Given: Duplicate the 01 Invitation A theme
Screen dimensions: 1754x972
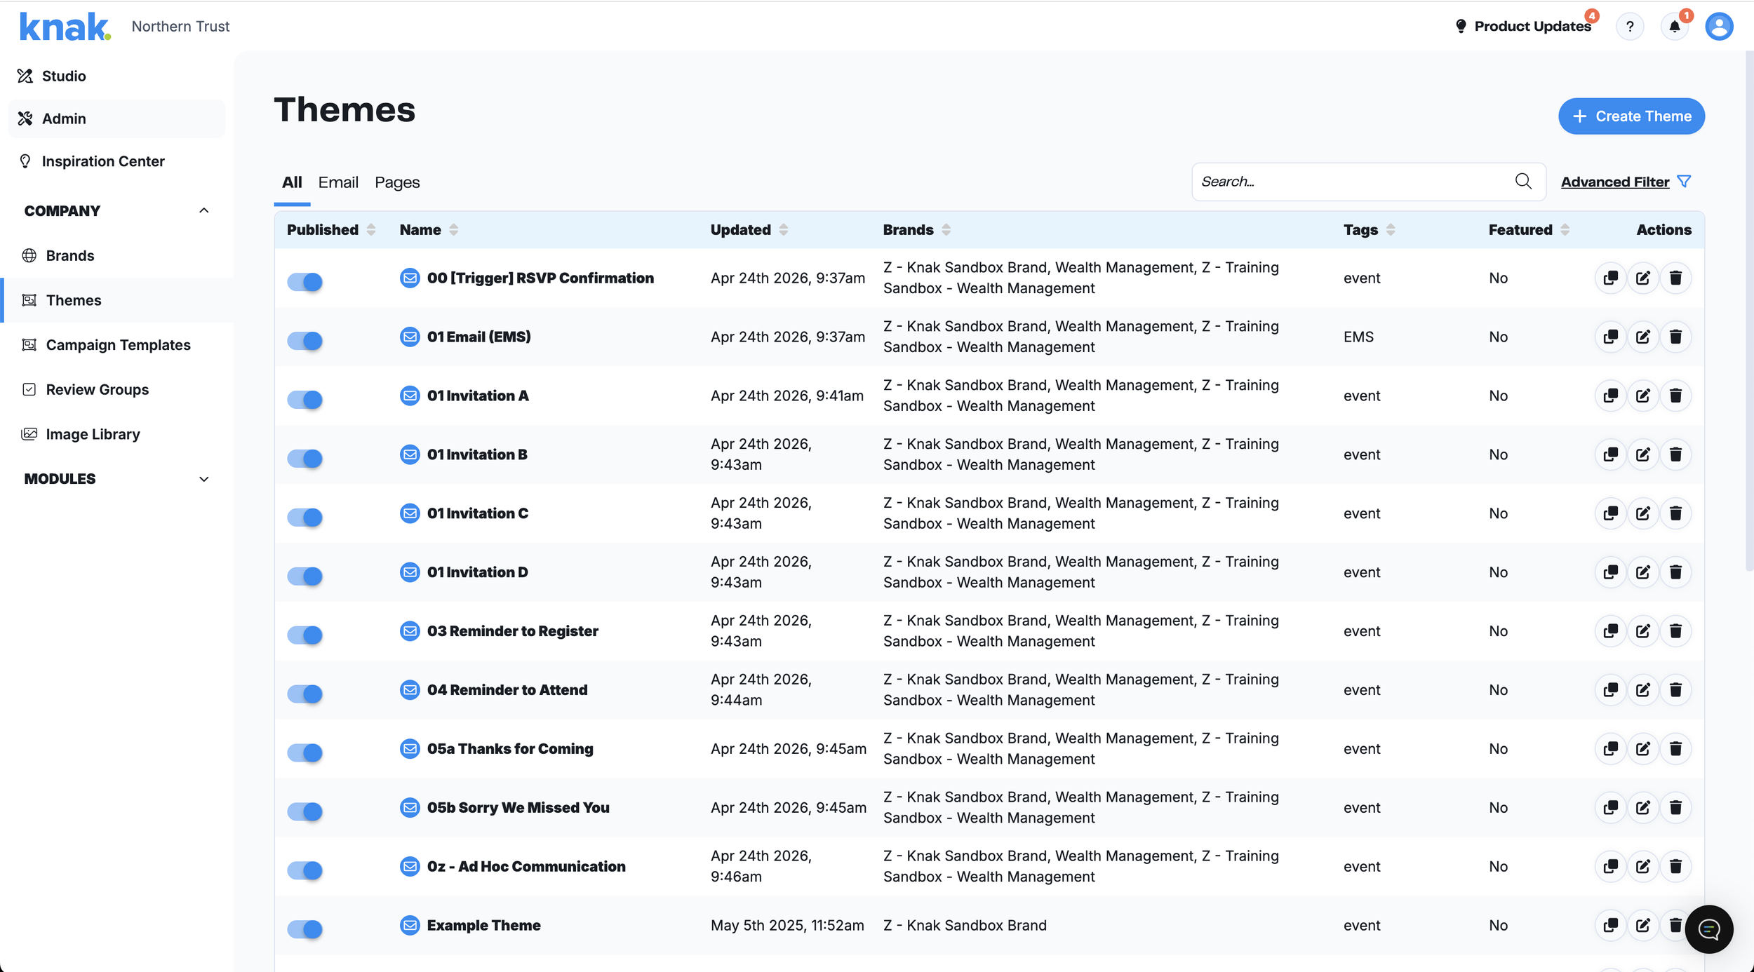Looking at the screenshot, I should [x=1610, y=396].
